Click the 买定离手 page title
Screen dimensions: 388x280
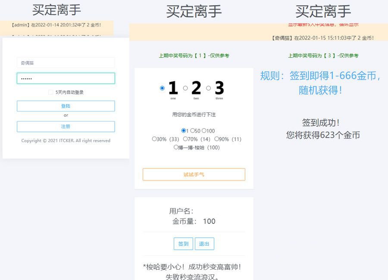(55, 10)
